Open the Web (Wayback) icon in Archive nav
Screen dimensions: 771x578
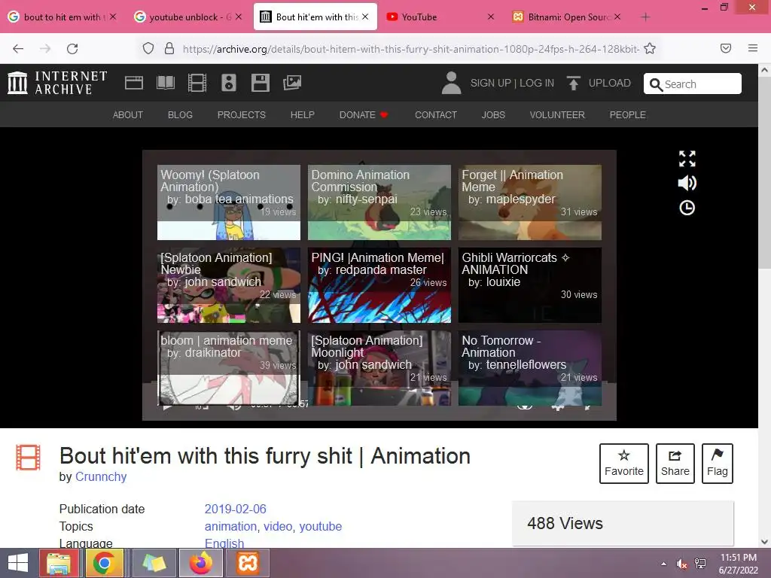click(134, 83)
